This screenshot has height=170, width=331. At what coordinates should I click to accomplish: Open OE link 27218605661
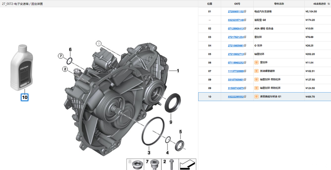point(236,46)
